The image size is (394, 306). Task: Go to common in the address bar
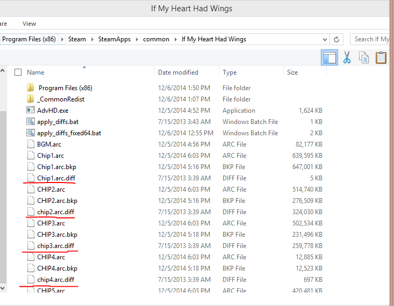pyautogui.click(x=156, y=39)
